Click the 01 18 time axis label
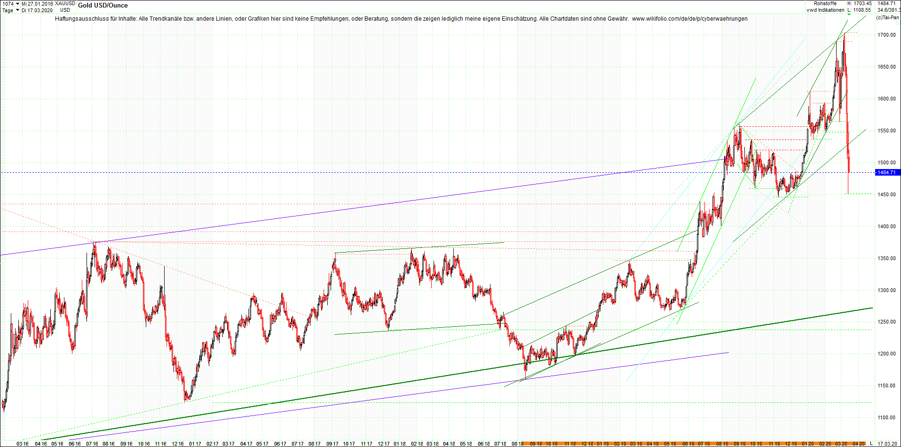Screen dimensions: 901x447 click(x=400, y=444)
